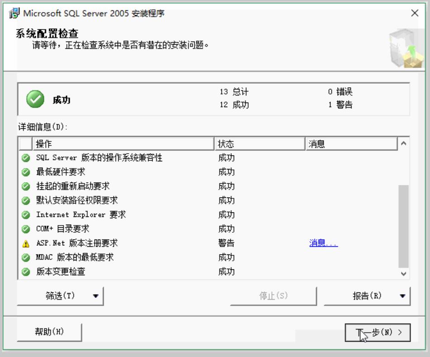Sort by the 状态 column header
The width and height of the screenshot is (430, 357).
(260, 144)
